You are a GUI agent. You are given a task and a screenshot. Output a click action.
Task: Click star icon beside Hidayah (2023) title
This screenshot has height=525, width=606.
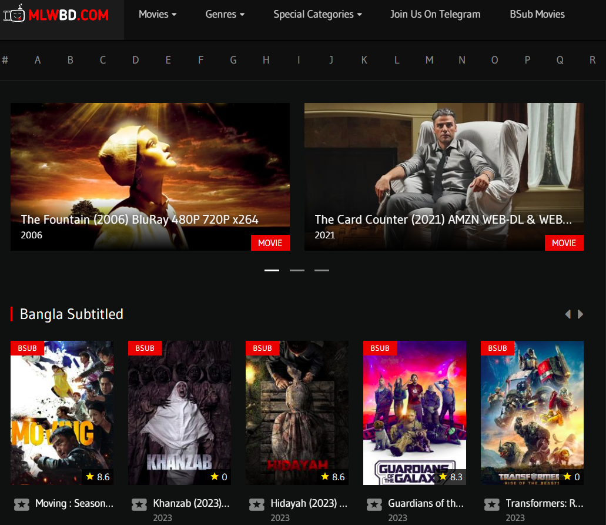click(257, 504)
